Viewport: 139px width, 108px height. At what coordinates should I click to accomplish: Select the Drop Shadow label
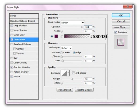coord(20,26)
